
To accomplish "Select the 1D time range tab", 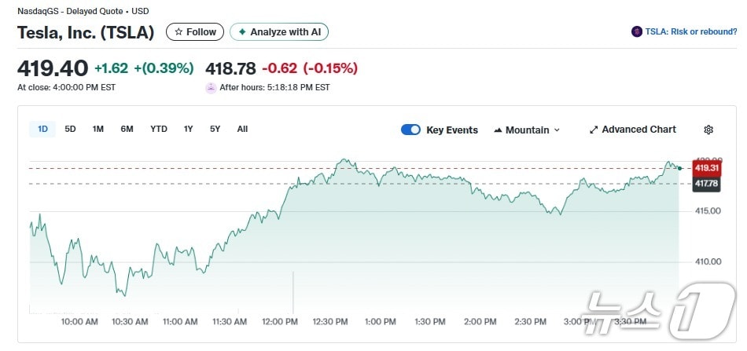I will (43, 129).
